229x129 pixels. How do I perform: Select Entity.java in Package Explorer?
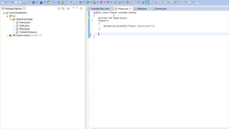pyautogui.click(x=24, y=25)
